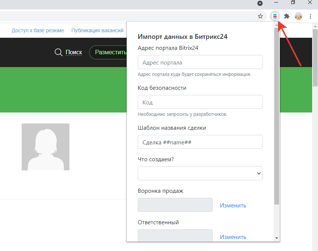Viewport: 318px width, 251px height.
Task: Click the gray profile photo placeholder
Action: (x=46, y=147)
